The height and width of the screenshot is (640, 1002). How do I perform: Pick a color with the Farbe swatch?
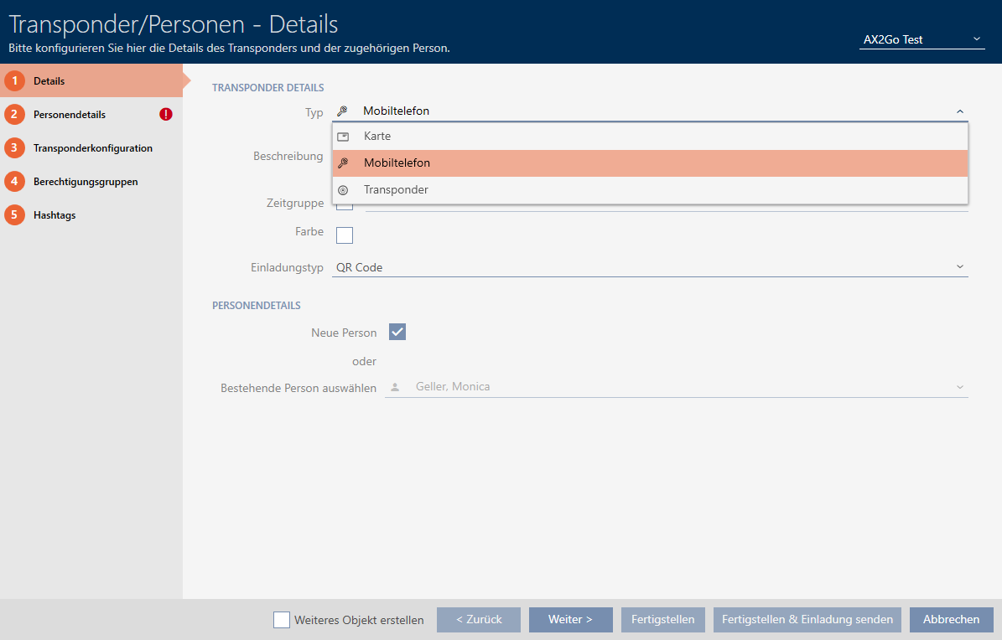click(x=345, y=235)
